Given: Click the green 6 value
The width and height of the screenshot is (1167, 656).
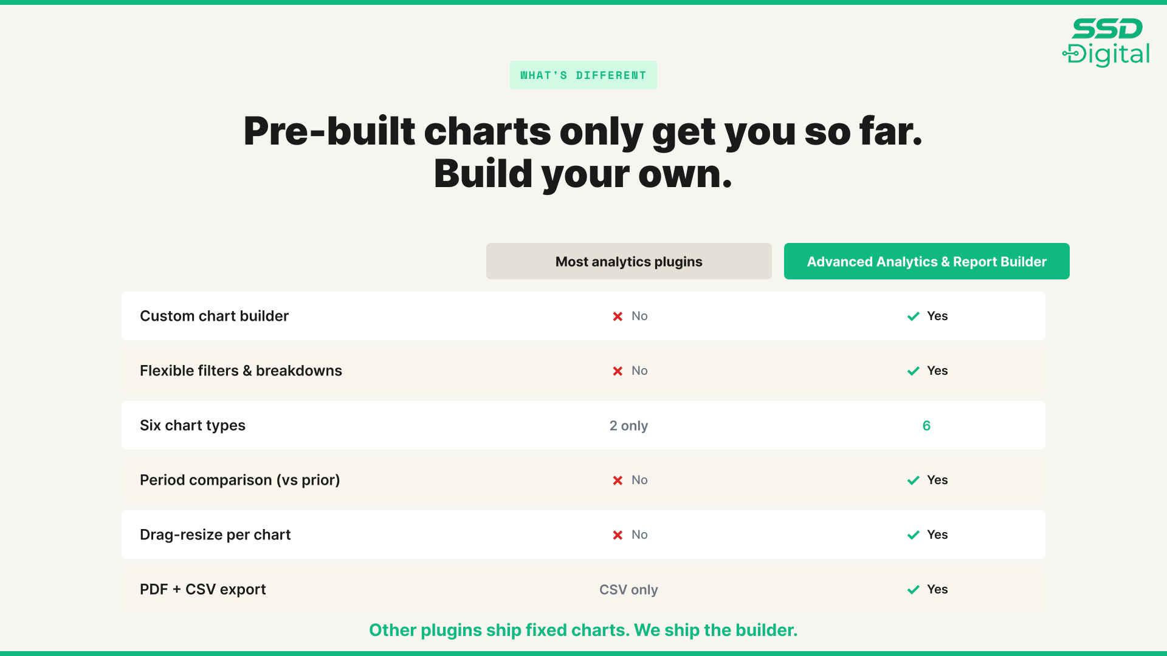Looking at the screenshot, I should 926,426.
